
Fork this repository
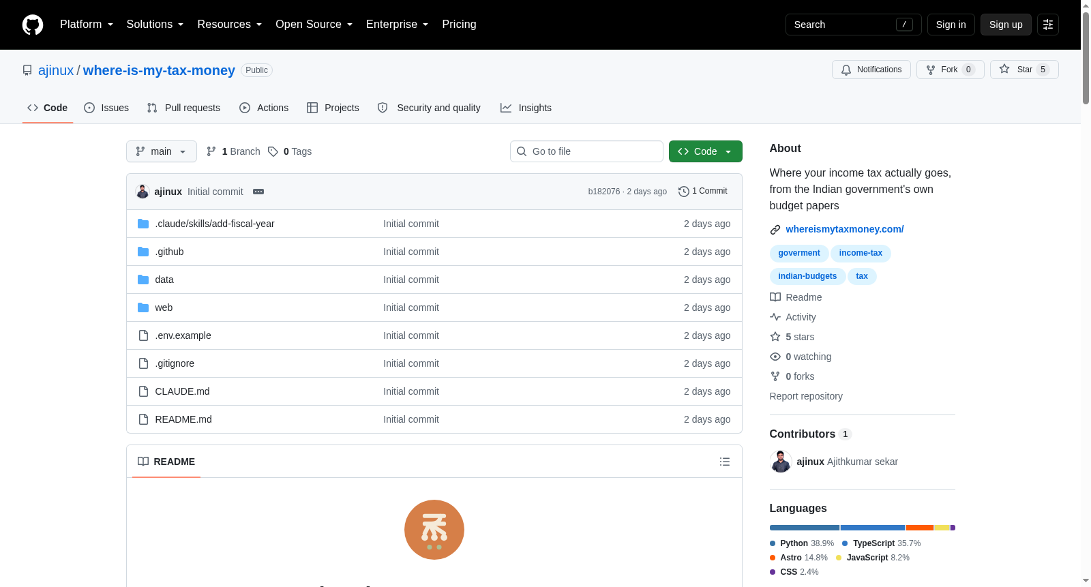click(950, 70)
